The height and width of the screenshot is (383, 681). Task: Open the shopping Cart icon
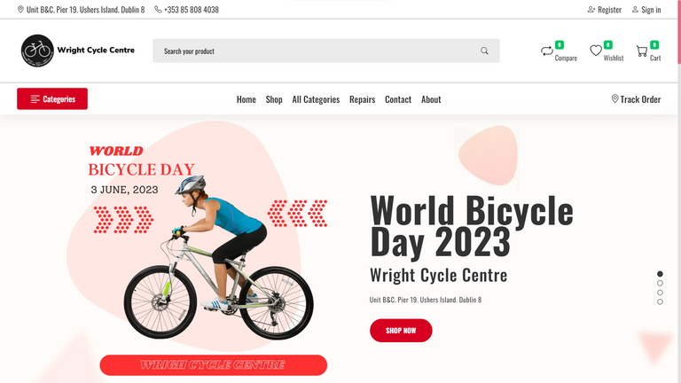642,51
